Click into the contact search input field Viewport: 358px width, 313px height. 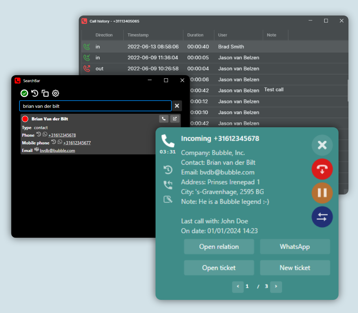(x=95, y=106)
